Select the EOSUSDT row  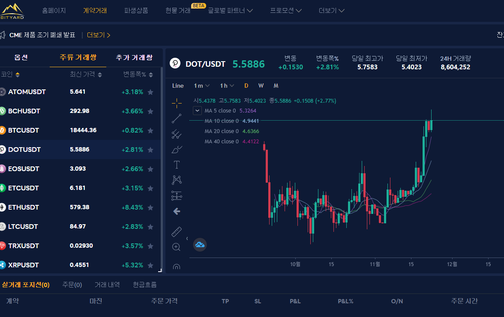coord(81,169)
